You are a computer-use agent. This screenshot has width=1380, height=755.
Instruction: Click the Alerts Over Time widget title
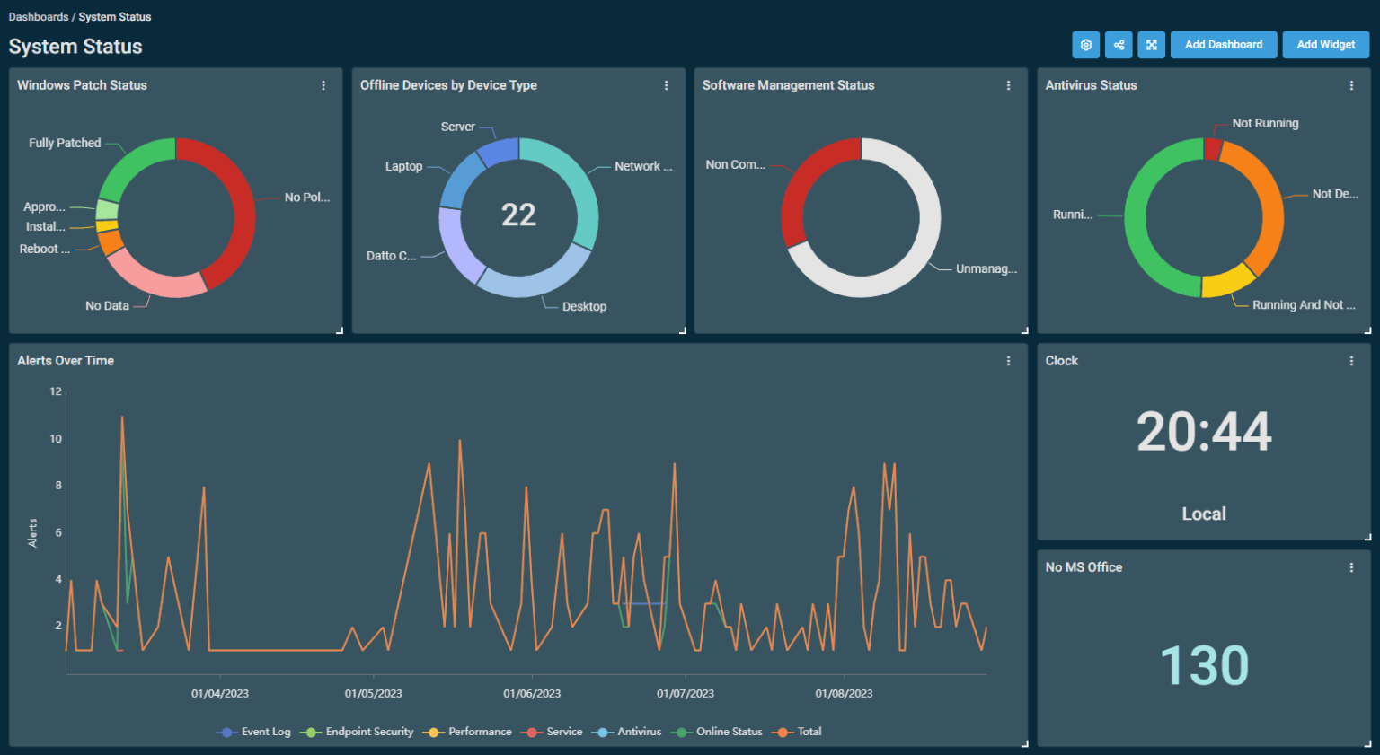tap(66, 361)
